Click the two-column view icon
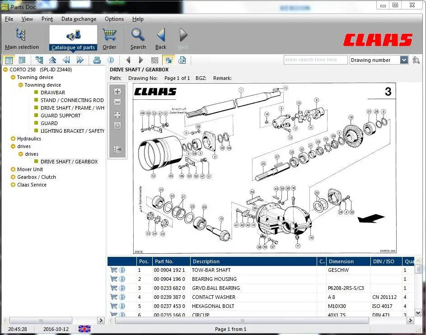This screenshot has width=426, height=335. pos(22,60)
